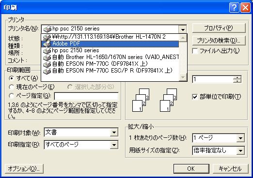Confirm printing with OK button
The image size is (253, 178).
191,169
